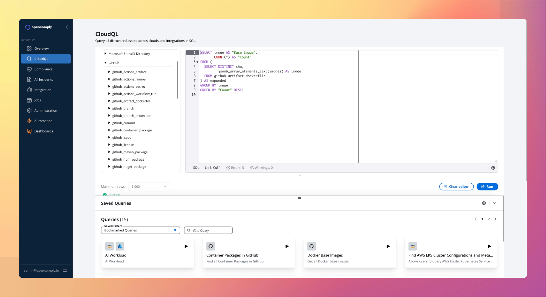The width and height of the screenshot is (546, 297).
Task: Click the Automation lightning icon
Action: (29, 121)
